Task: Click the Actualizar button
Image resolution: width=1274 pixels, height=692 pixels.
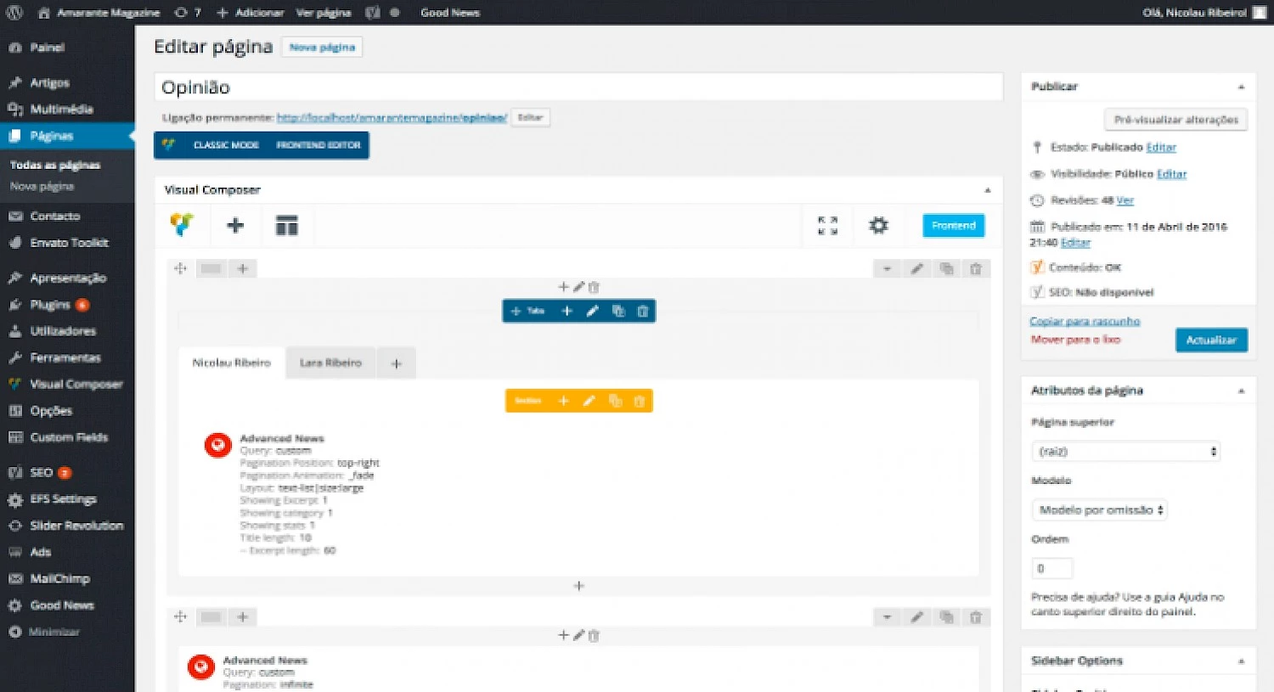Action: pyautogui.click(x=1210, y=340)
